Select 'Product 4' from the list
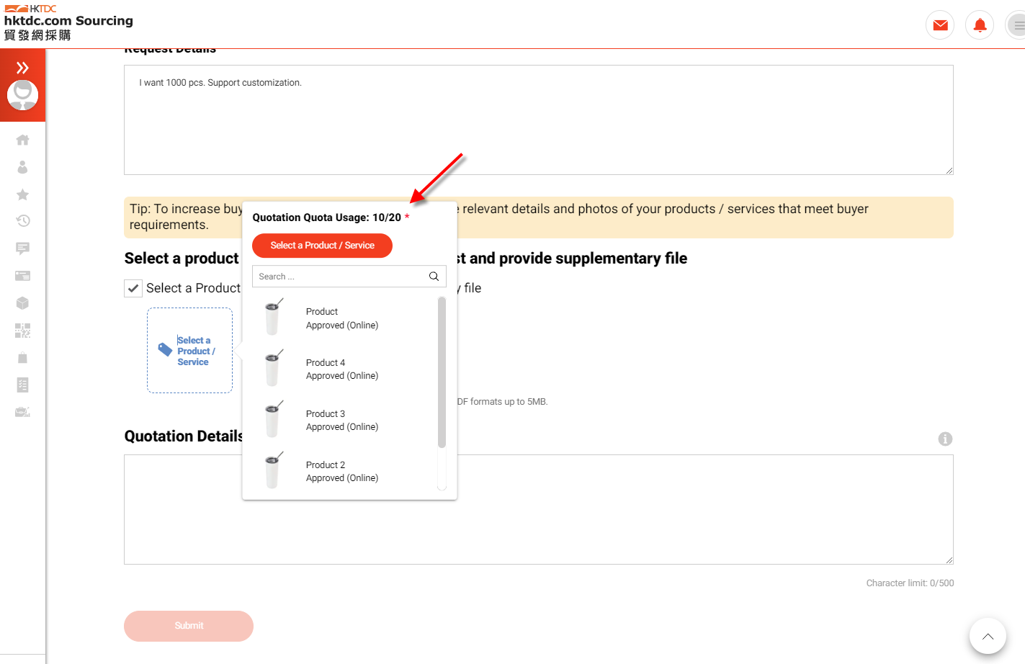 [342, 369]
